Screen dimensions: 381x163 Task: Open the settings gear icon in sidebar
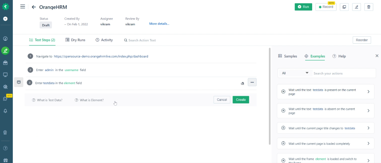tap(5, 86)
